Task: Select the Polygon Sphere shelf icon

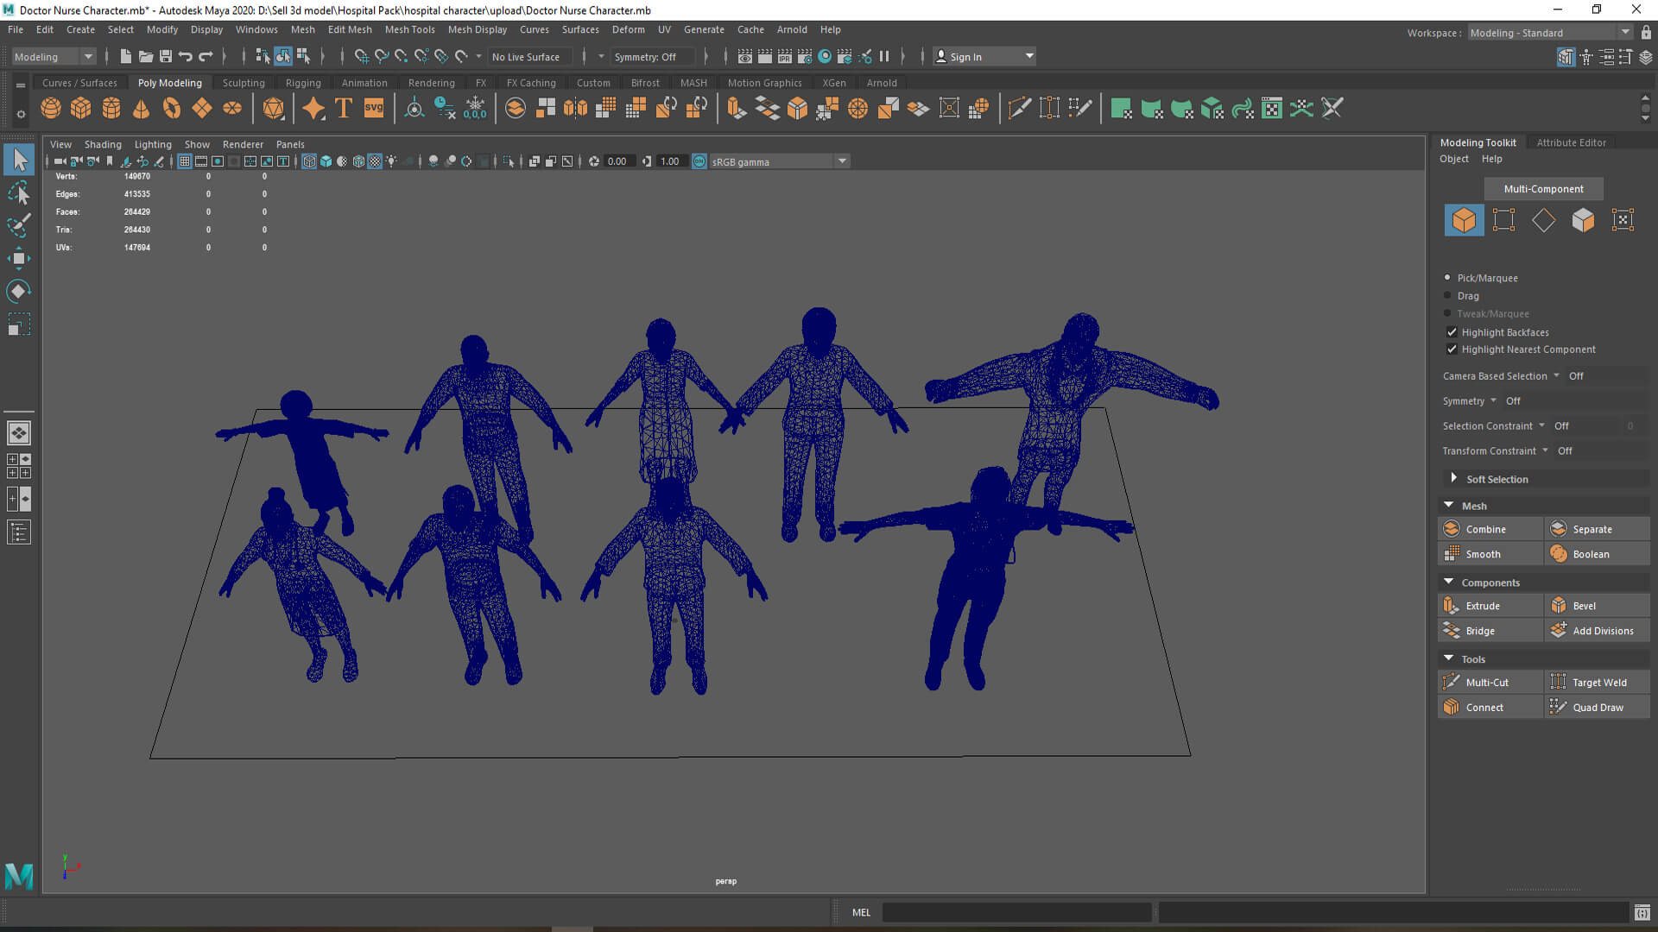Action: pyautogui.click(x=51, y=108)
